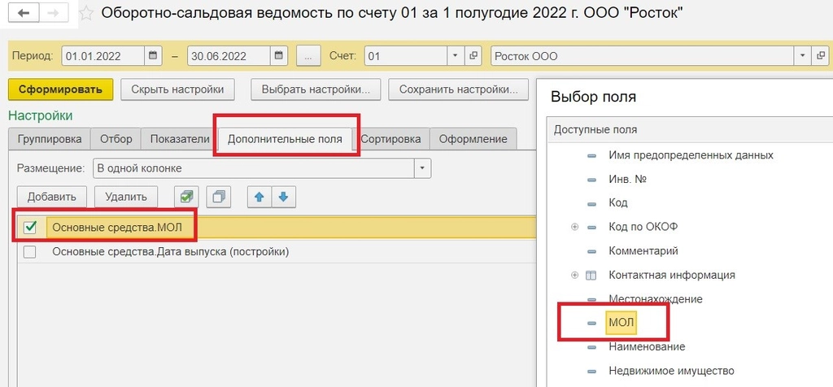The width and height of the screenshot is (833, 387).
Task: Check all fields with the select-all icon
Action: (186, 197)
